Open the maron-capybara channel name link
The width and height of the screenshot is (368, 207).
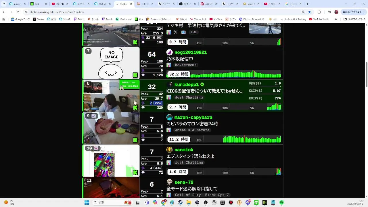(x=193, y=117)
